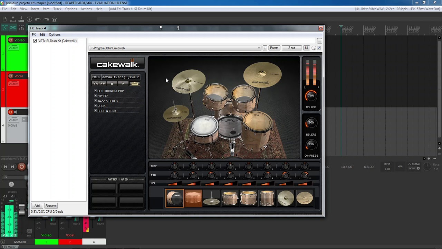Open REAPER's Actions menu
The image size is (442, 249).
(86, 9)
